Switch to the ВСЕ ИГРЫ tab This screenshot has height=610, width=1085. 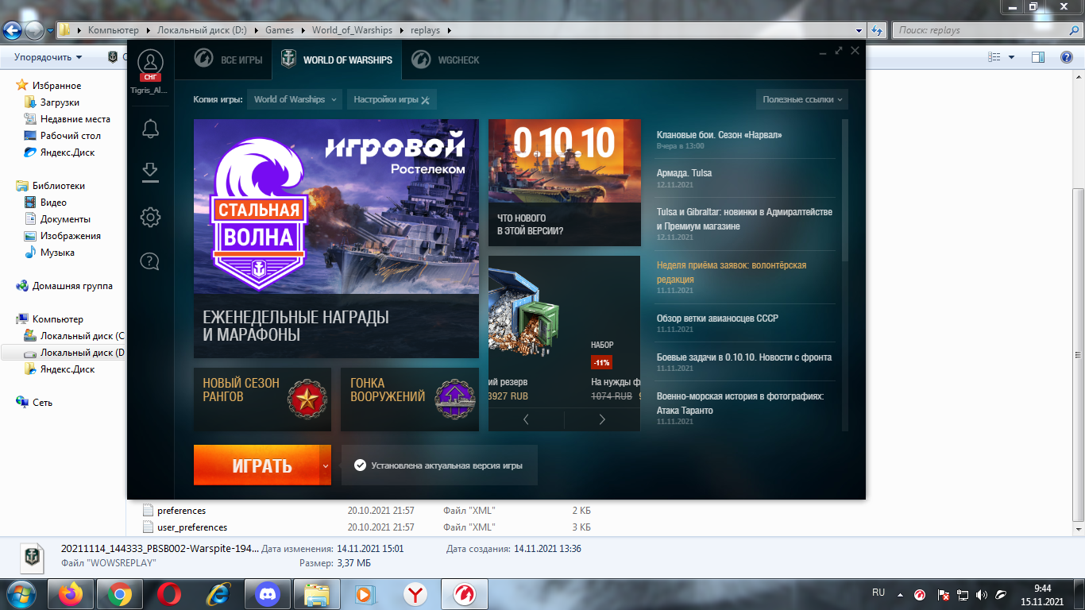pos(228,60)
